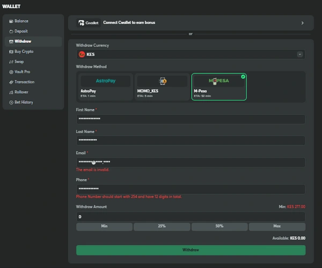Switch to the Swap section
Image resolution: width=322 pixels, height=268 pixels.
33,62
